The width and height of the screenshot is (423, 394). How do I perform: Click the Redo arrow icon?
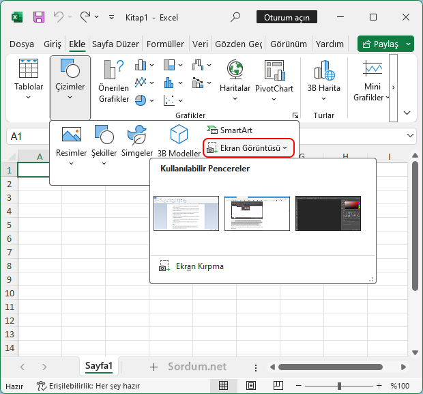point(85,17)
